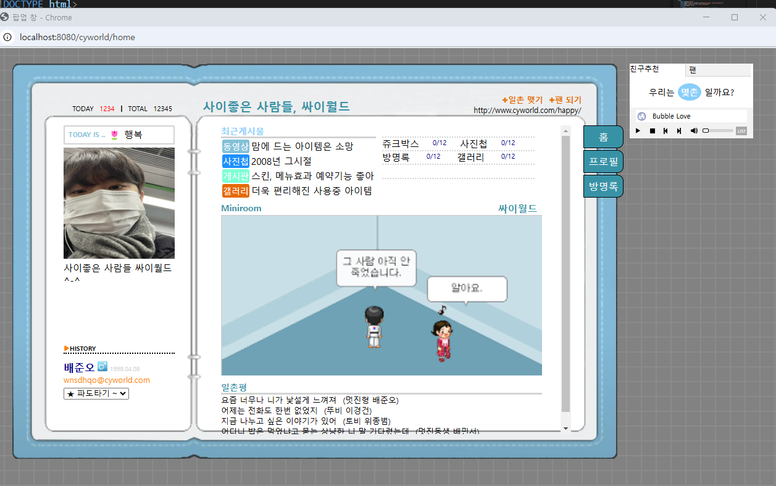Click the tulip icon next to 행복
This screenshot has width=776, height=486.
(x=114, y=135)
